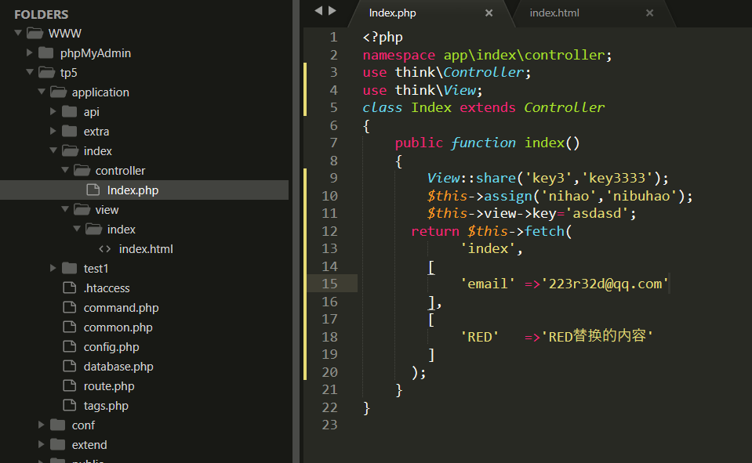
Task: Click the tp5 open folder icon
Action: (46, 72)
